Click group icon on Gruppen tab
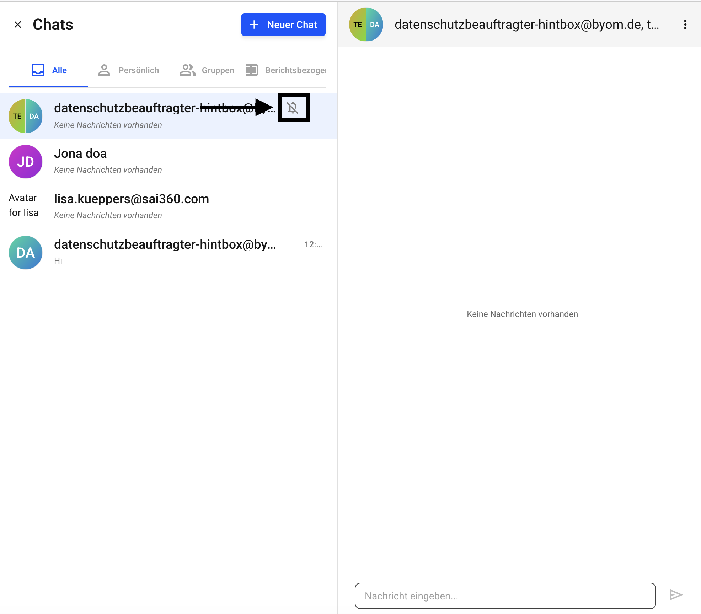 click(x=187, y=70)
